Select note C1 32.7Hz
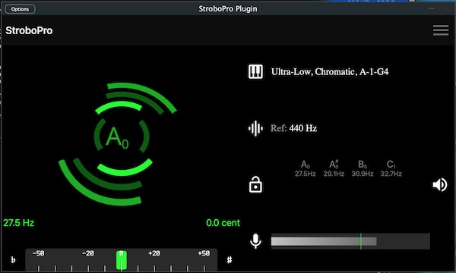The width and height of the screenshot is (456, 273). [391, 168]
